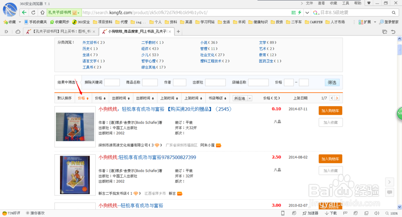
Task: Click the search magnifier icon in search box
Action: [x=394, y=12]
